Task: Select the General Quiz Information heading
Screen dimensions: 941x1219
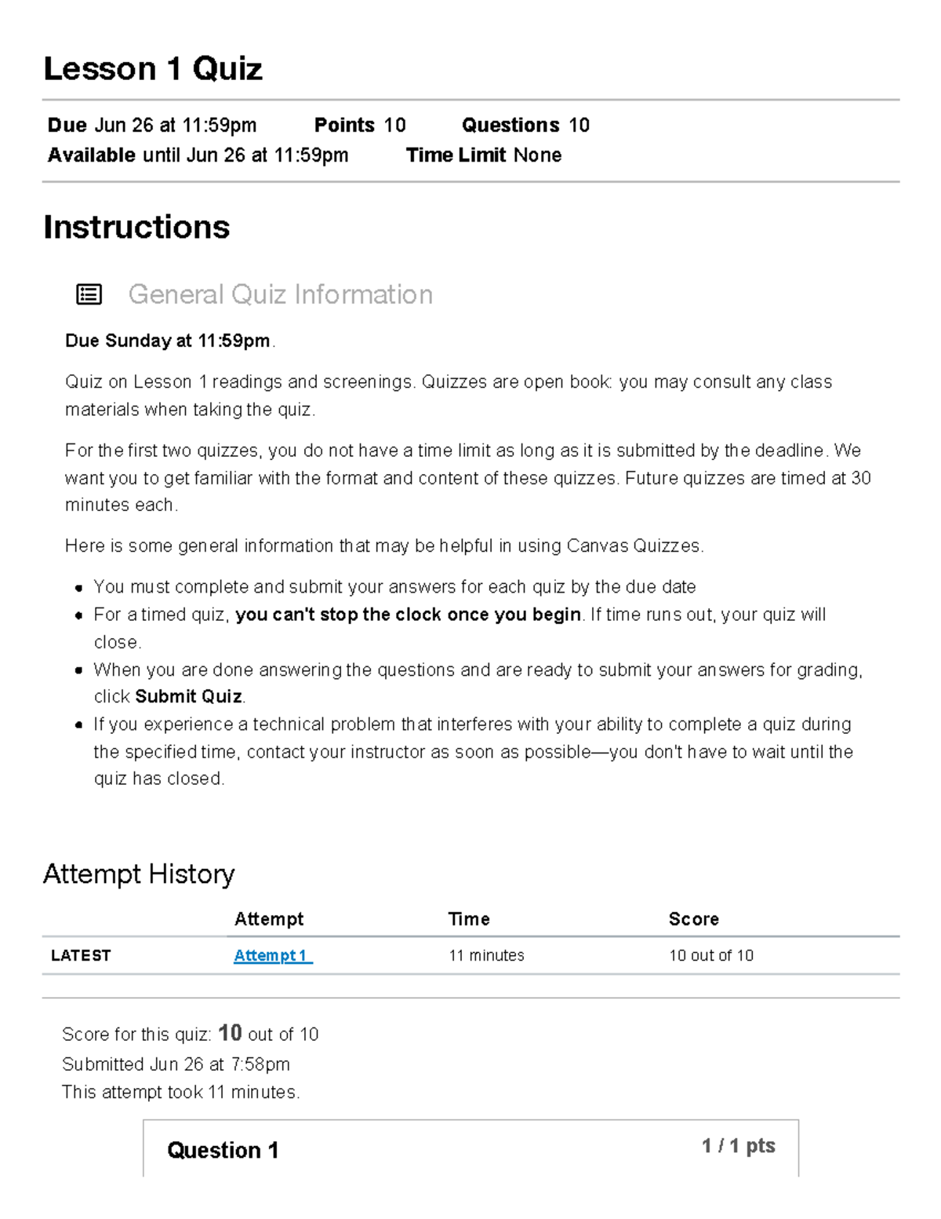Action: [280, 294]
